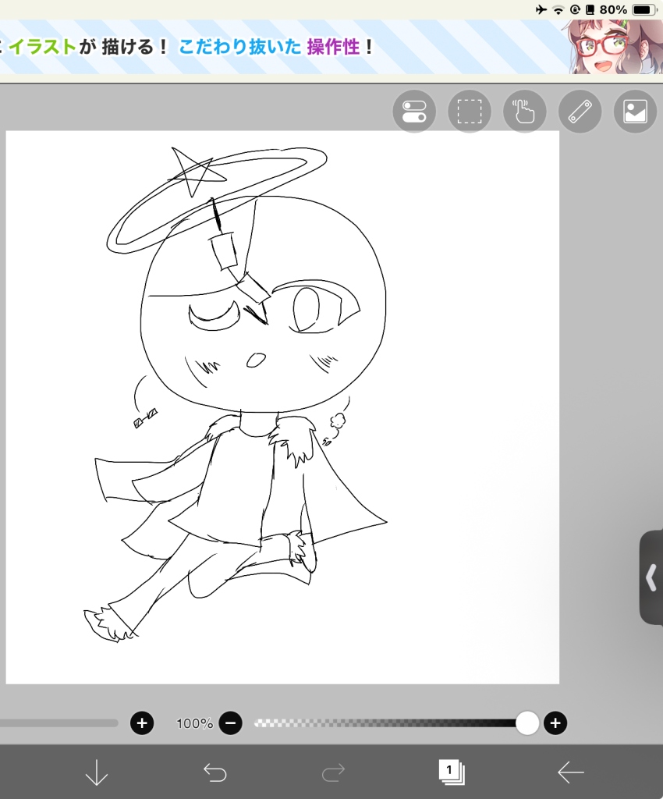Go back with the left arrow
Image resolution: width=663 pixels, height=799 pixels.
coord(570,772)
